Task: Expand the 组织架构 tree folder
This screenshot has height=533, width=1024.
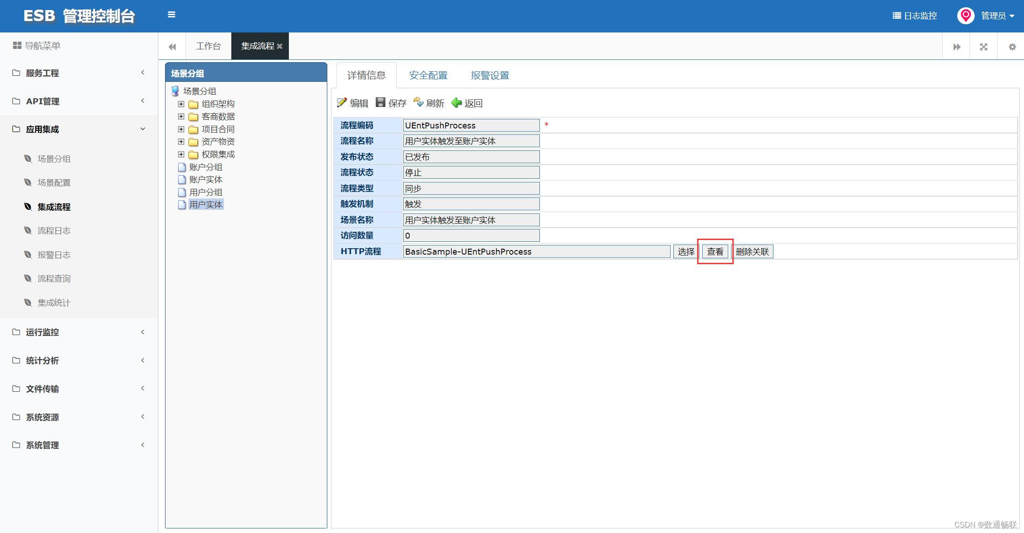Action: pos(181,104)
